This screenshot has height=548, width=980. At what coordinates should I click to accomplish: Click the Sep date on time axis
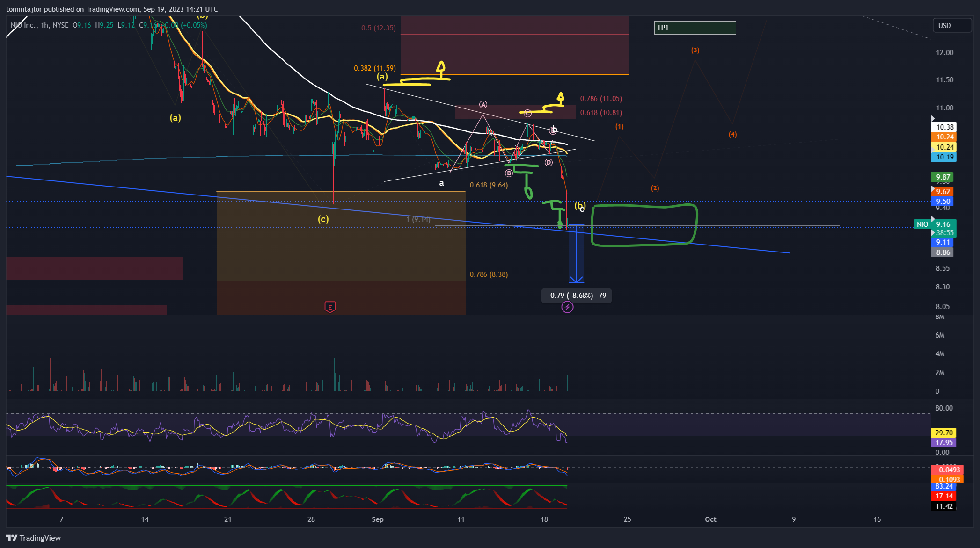[x=378, y=519]
